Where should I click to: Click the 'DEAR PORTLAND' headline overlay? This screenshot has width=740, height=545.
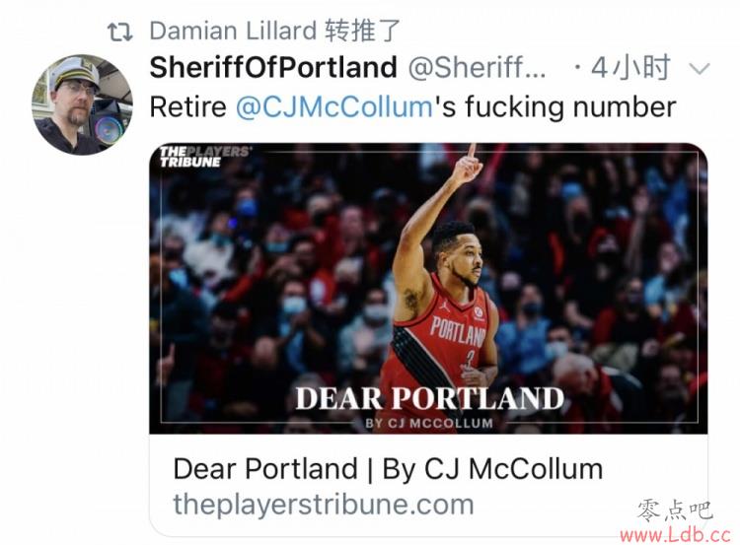coord(429,398)
